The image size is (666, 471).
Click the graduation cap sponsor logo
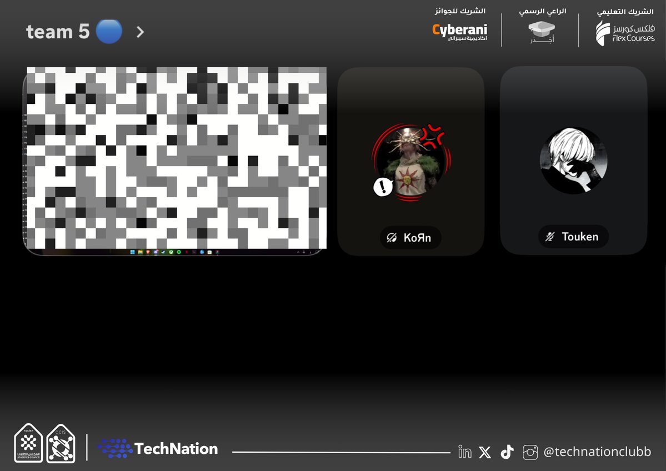(542, 32)
